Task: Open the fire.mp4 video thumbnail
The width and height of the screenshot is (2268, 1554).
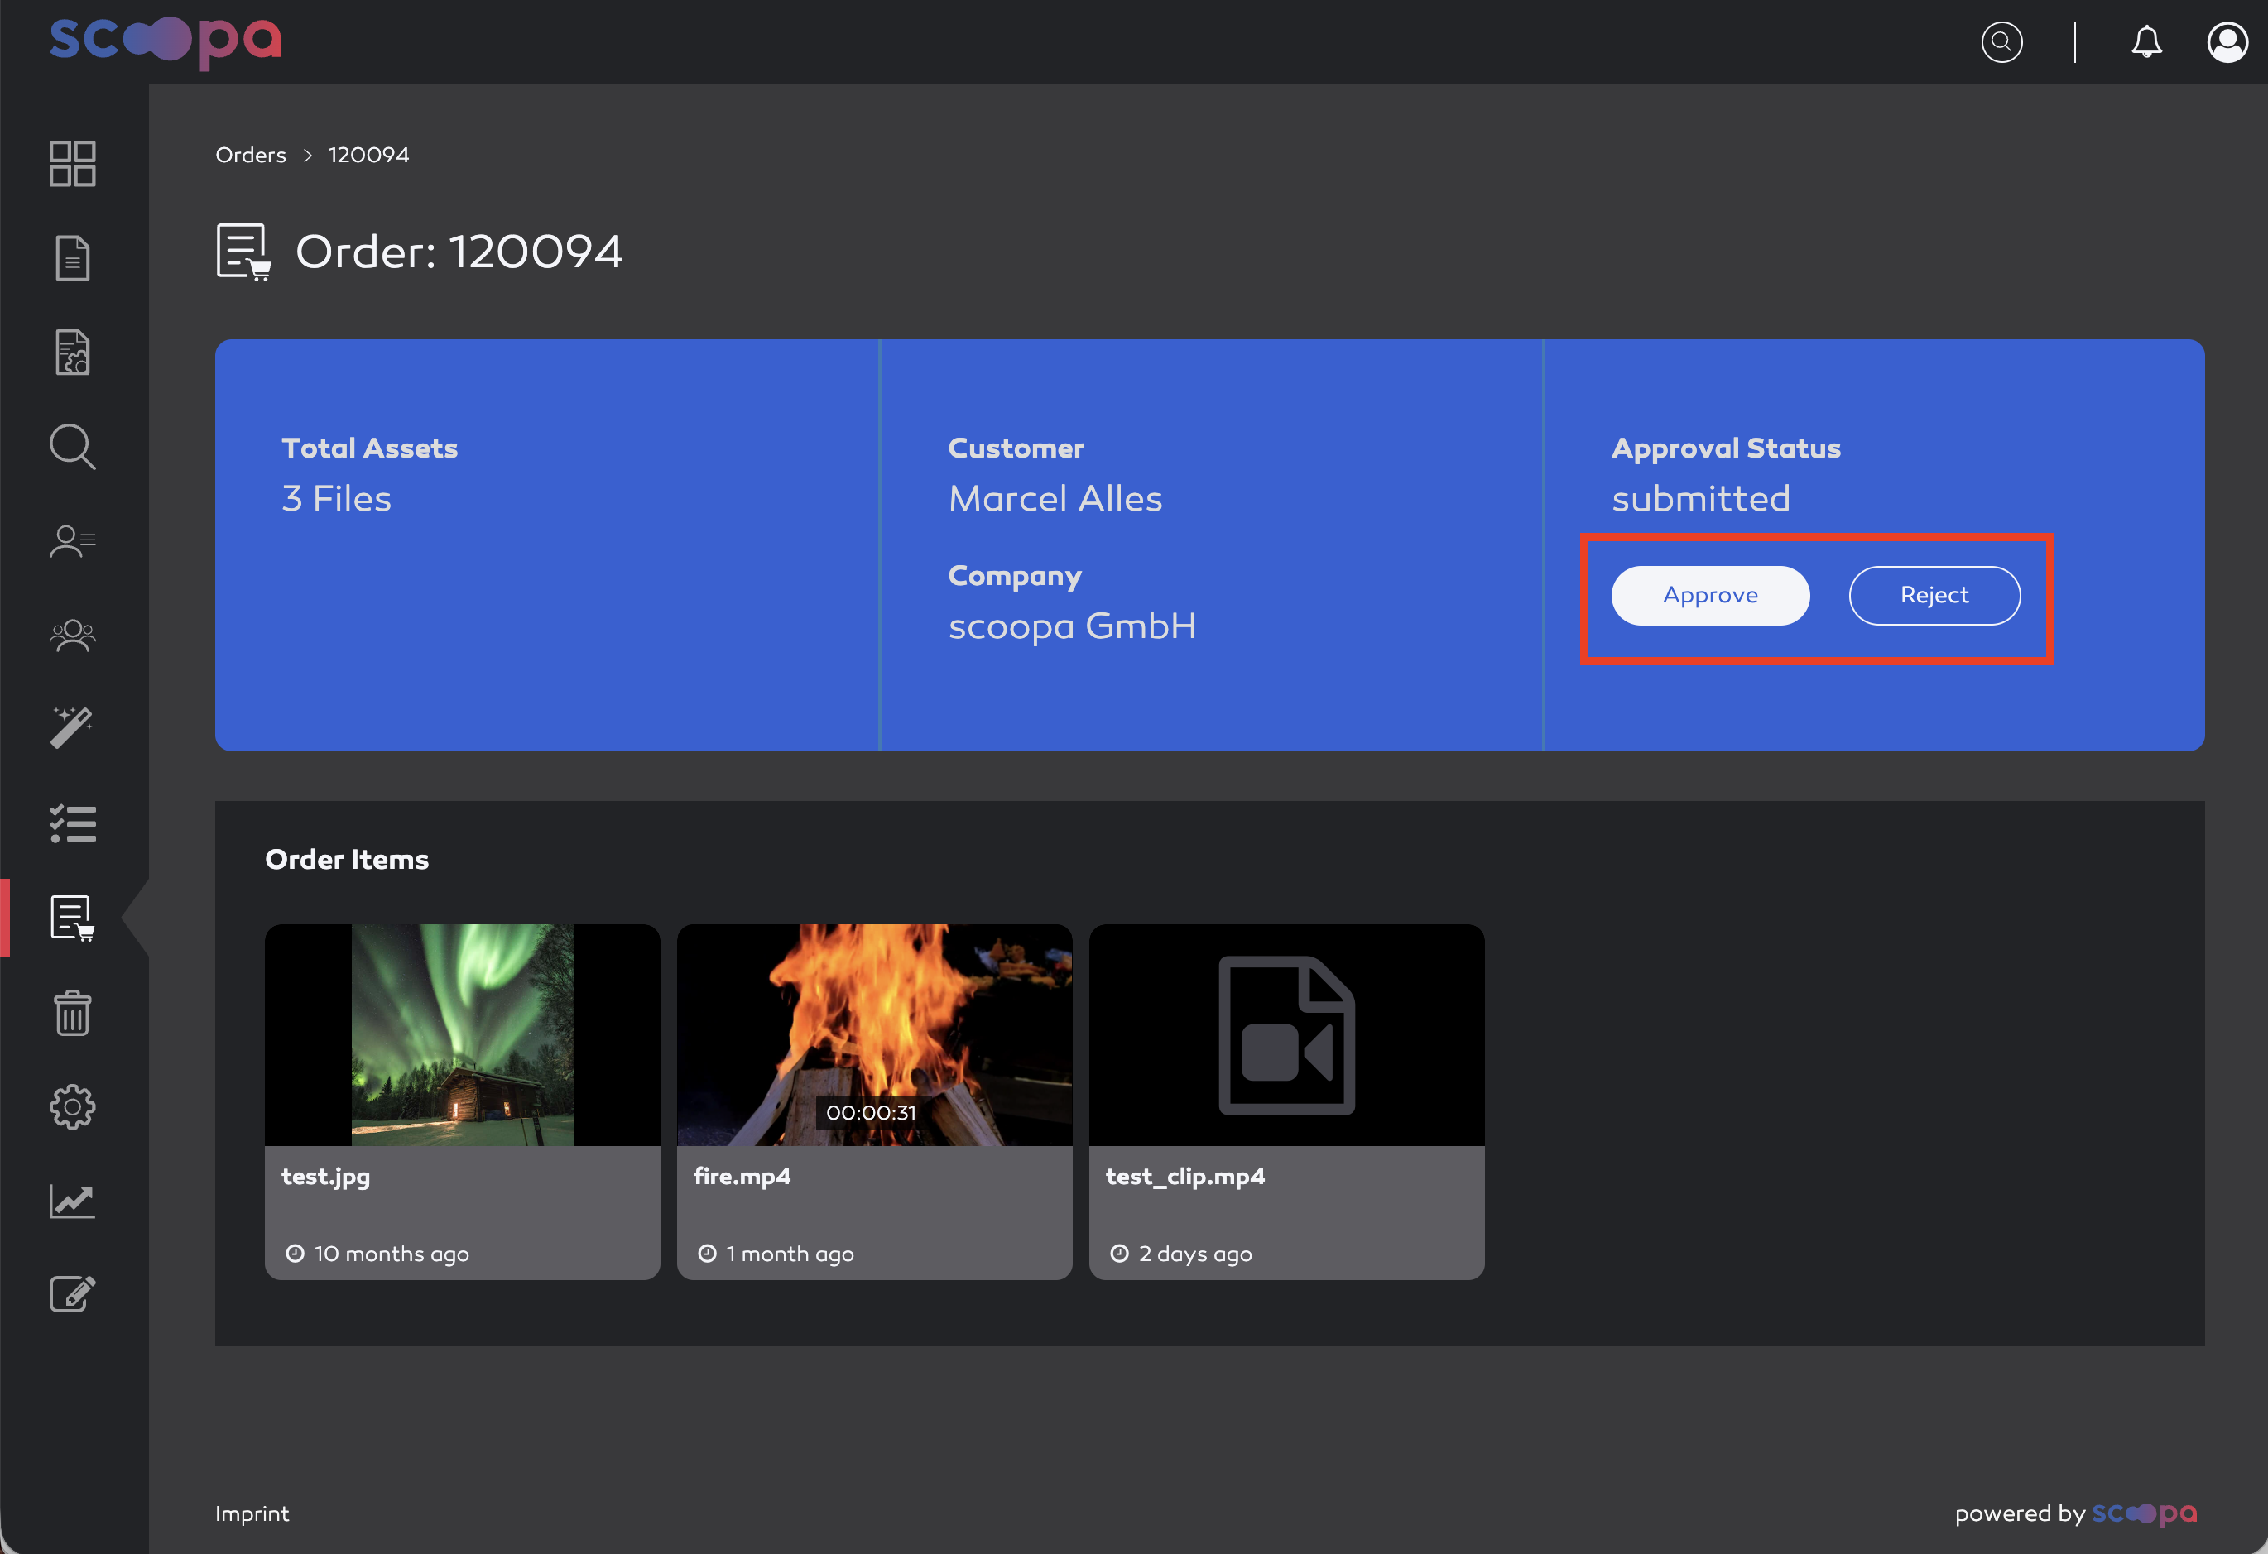Action: click(x=874, y=1035)
